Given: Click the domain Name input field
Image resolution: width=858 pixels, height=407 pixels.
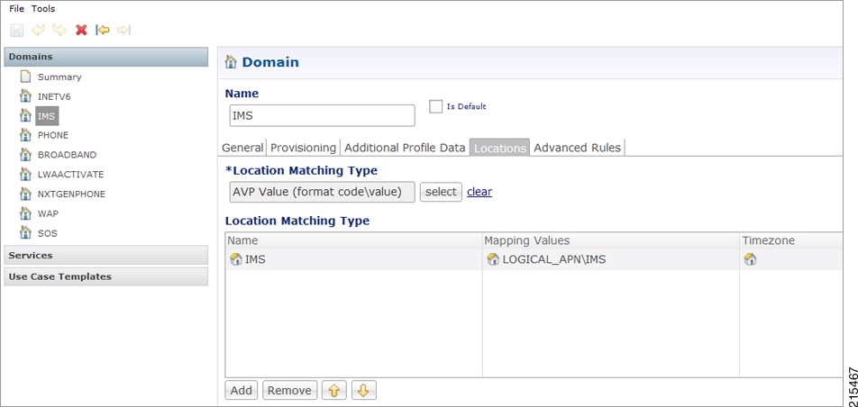Looking at the screenshot, I should tap(323, 116).
